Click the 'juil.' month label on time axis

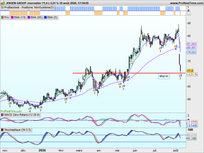click(155, 150)
